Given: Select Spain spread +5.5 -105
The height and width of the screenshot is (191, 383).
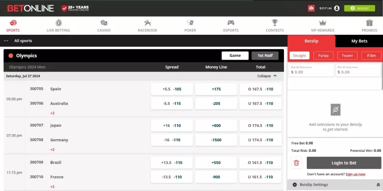Looking at the screenshot, I should (x=172, y=89).
